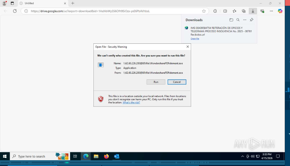Launch the Copilot icon
Image resolution: width=290 pixels, height=166 pixels.
pyautogui.click(x=280, y=11)
